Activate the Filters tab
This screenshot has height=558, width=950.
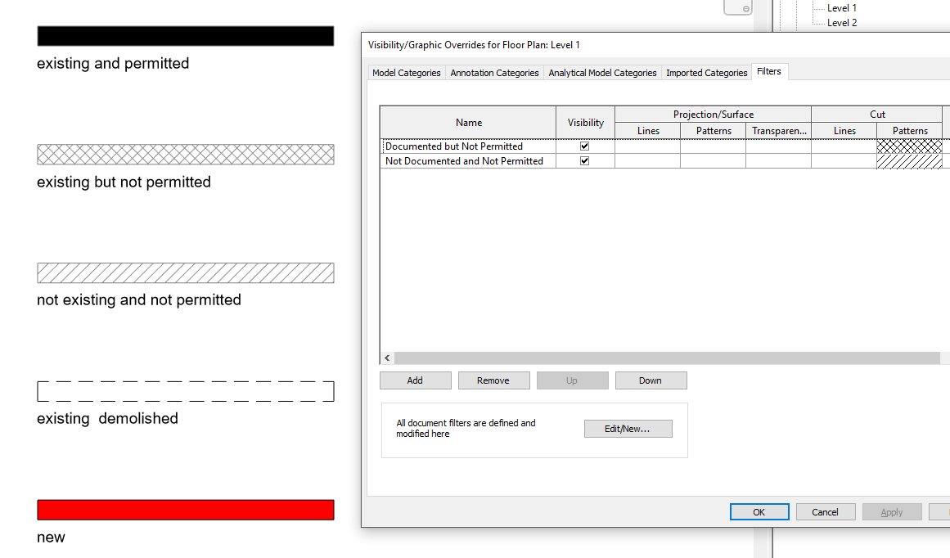click(x=769, y=71)
